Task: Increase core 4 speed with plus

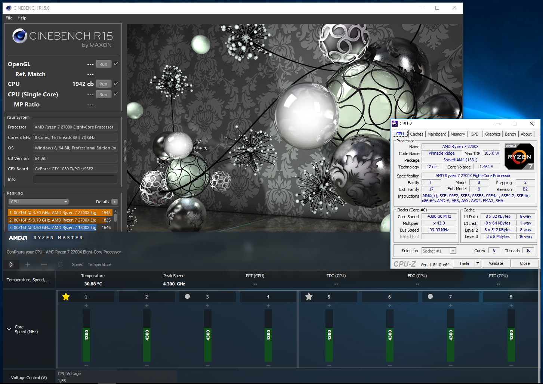Action: pyautogui.click(x=268, y=306)
